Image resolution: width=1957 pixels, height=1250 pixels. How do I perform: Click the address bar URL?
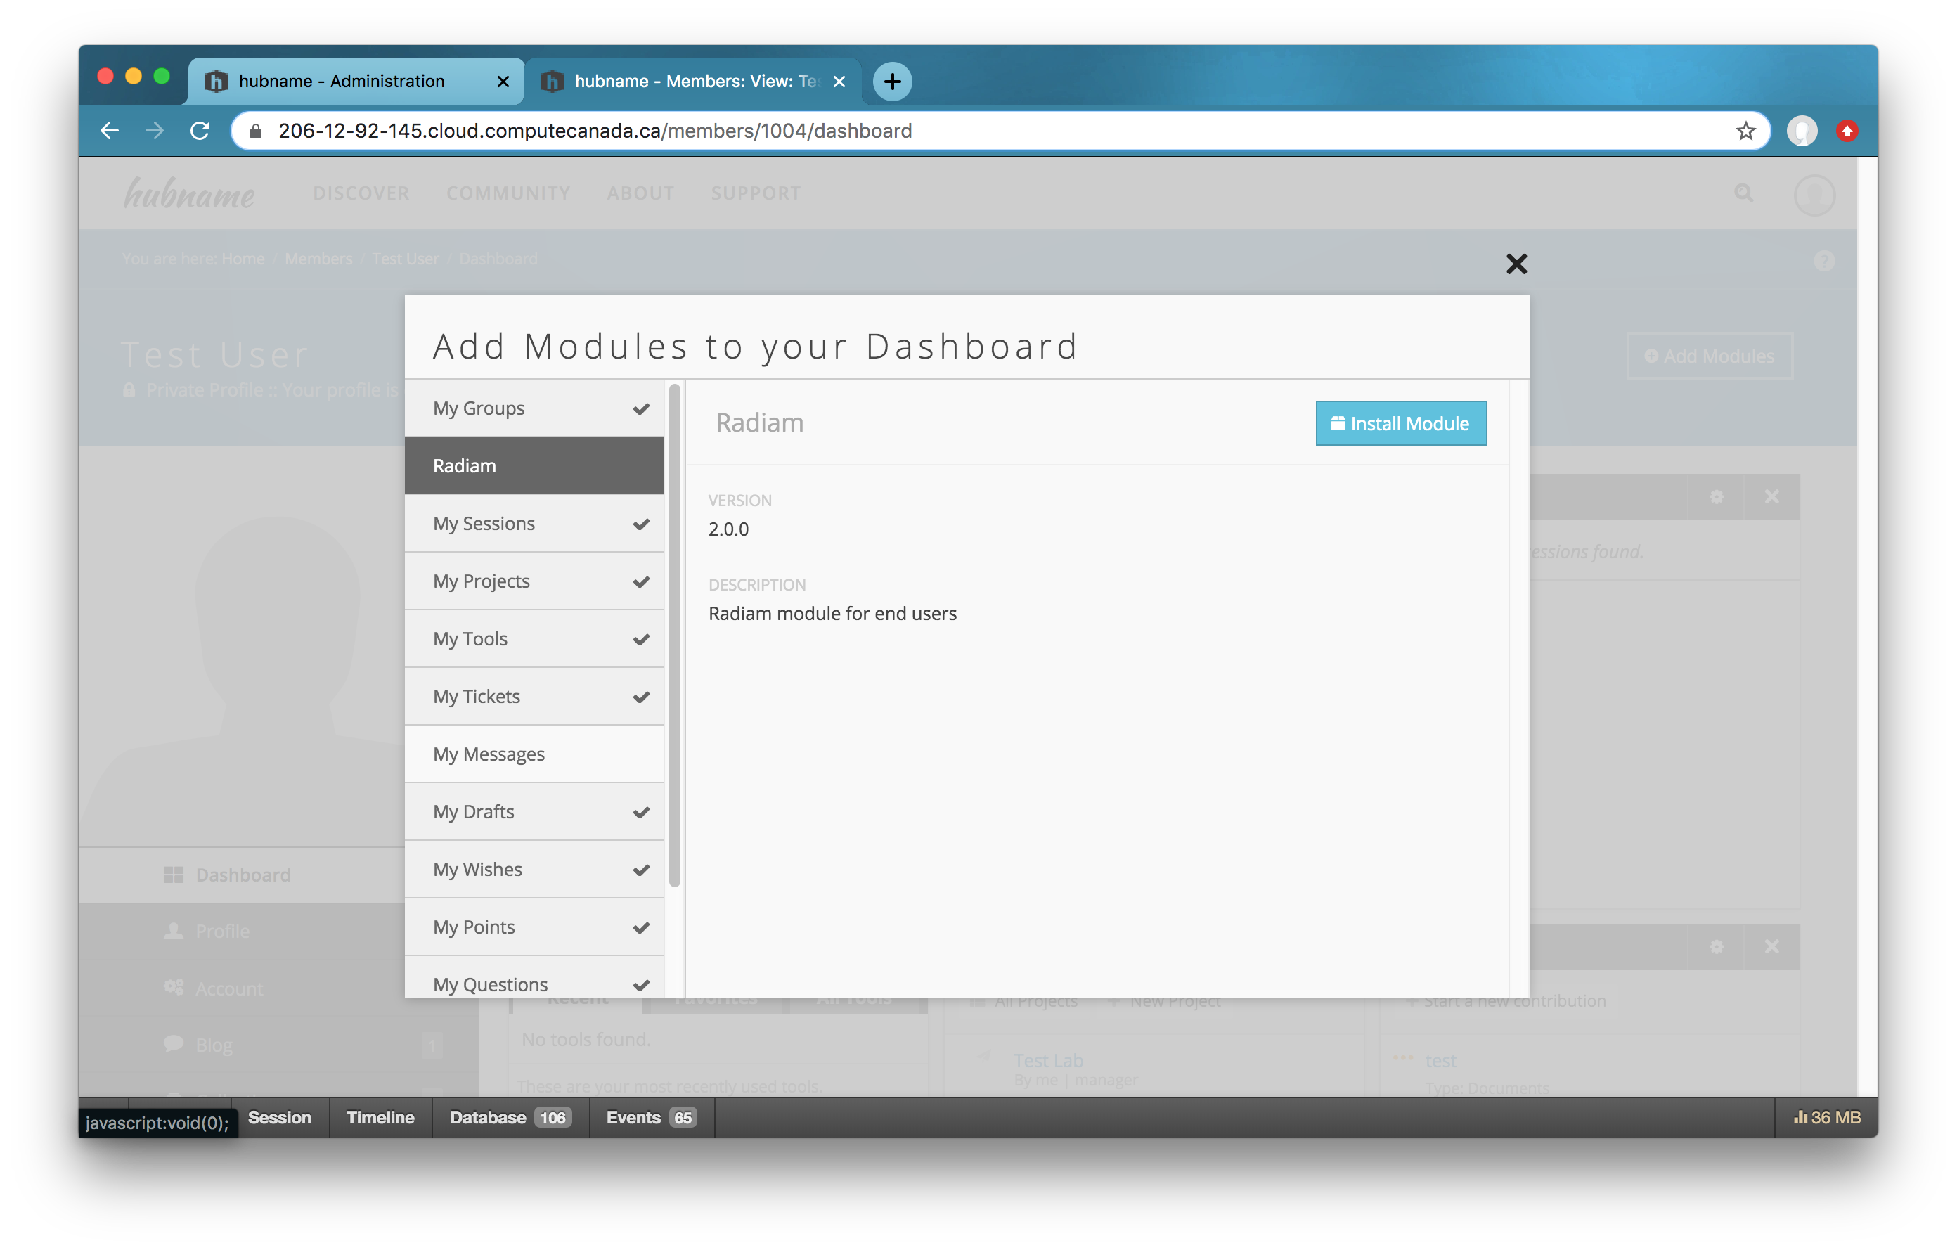[595, 131]
